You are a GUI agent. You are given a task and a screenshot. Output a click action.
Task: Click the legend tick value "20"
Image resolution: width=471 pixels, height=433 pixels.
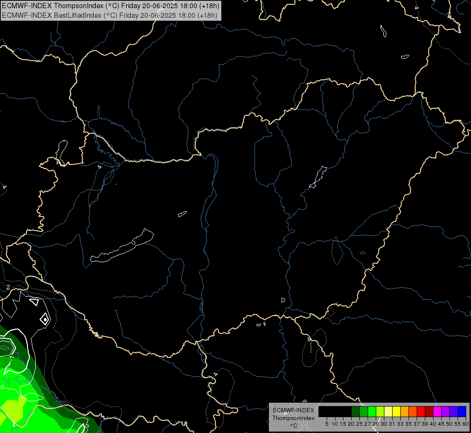pos(351,424)
